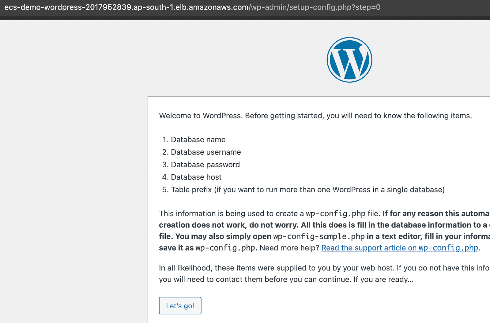The width and height of the screenshot is (490, 323).
Task: Open the wp-config.php support article link
Action: tap(400, 248)
